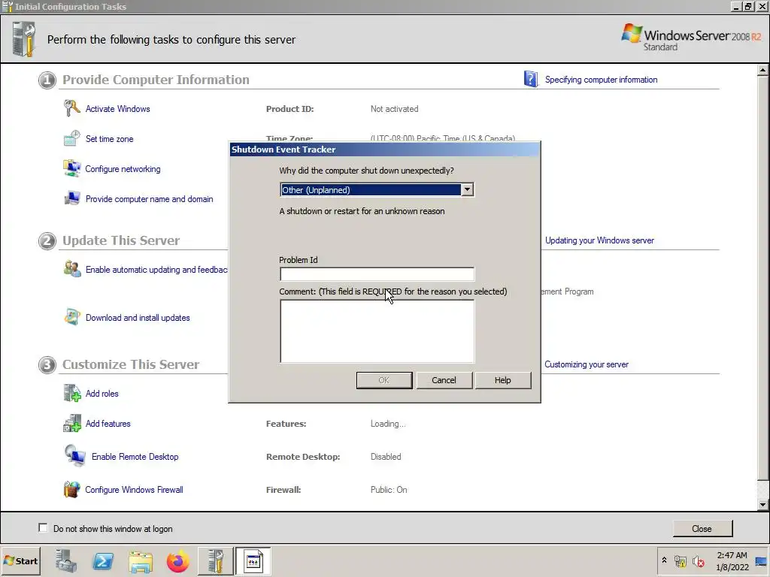Click the Add features icon
This screenshot has width=770, height=577.
click(x=72, y=423)
